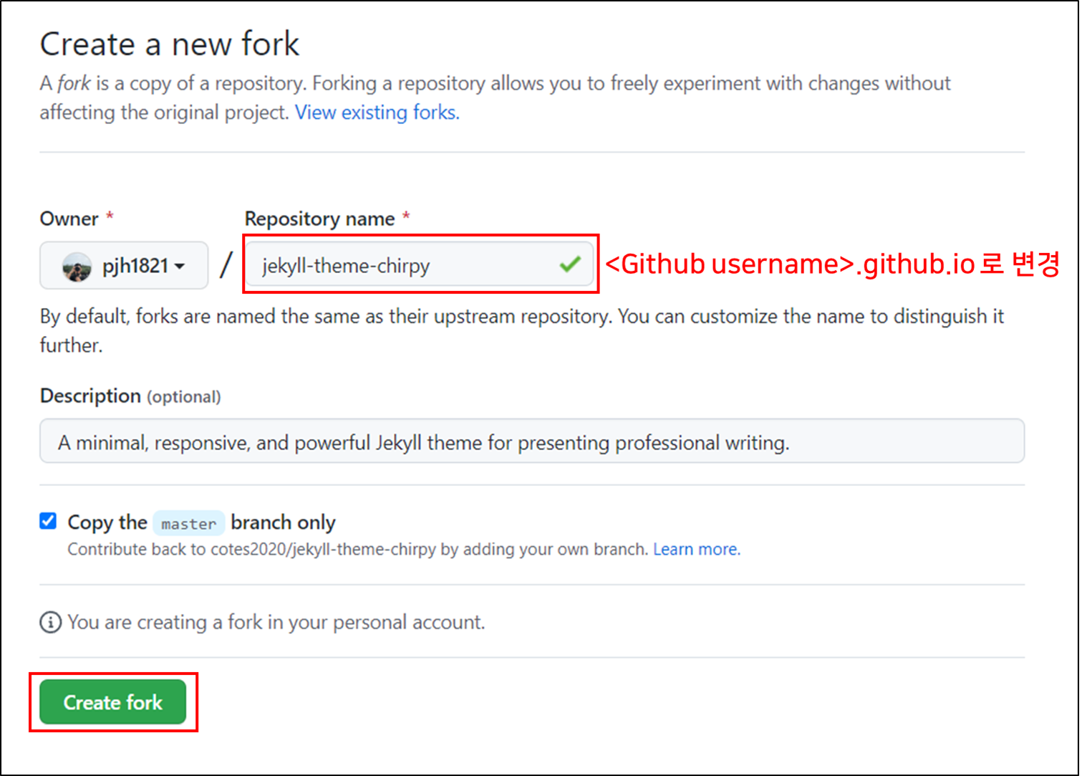The image size is (1087, 776).
Task: Click the Create a new fork heading
Action: [x=169, y=44]
